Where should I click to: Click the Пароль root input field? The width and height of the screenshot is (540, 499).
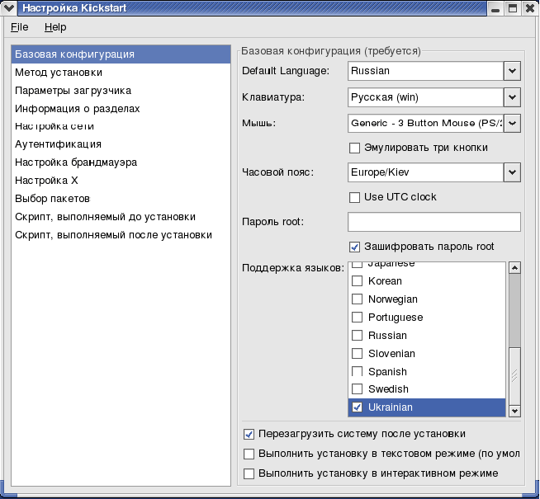434,222
